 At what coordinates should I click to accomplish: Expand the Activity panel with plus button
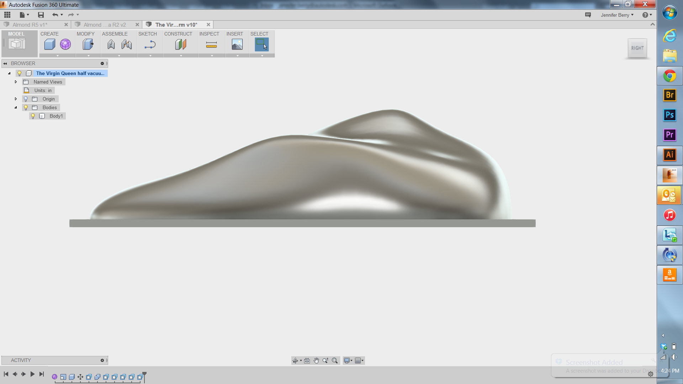102,360
